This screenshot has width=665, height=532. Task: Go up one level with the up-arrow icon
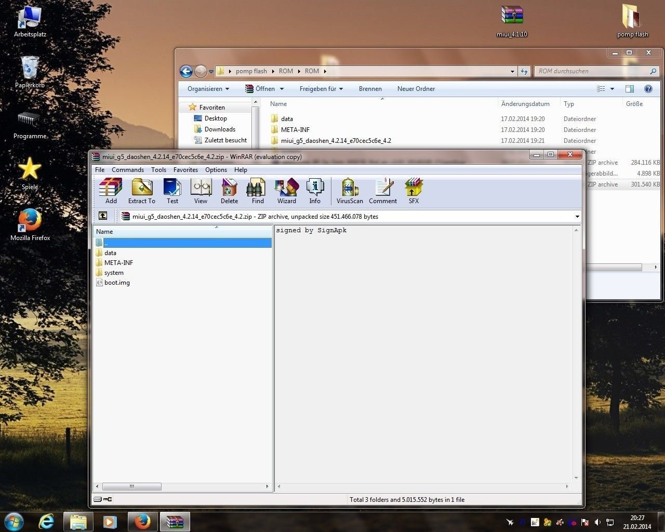tap(103, 216)
